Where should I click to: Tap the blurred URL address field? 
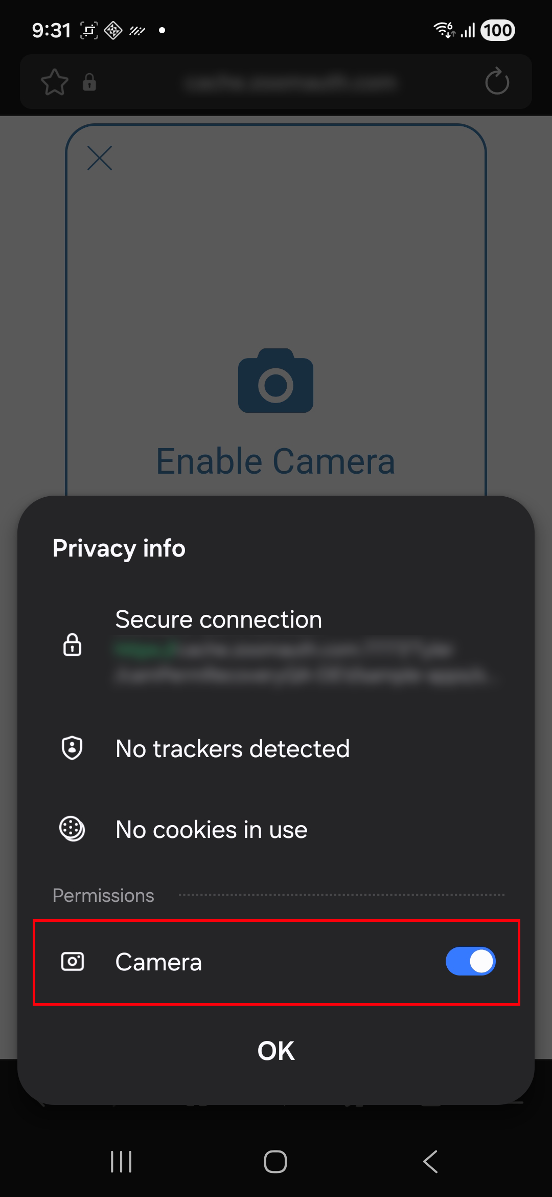[x=290, y=82]
